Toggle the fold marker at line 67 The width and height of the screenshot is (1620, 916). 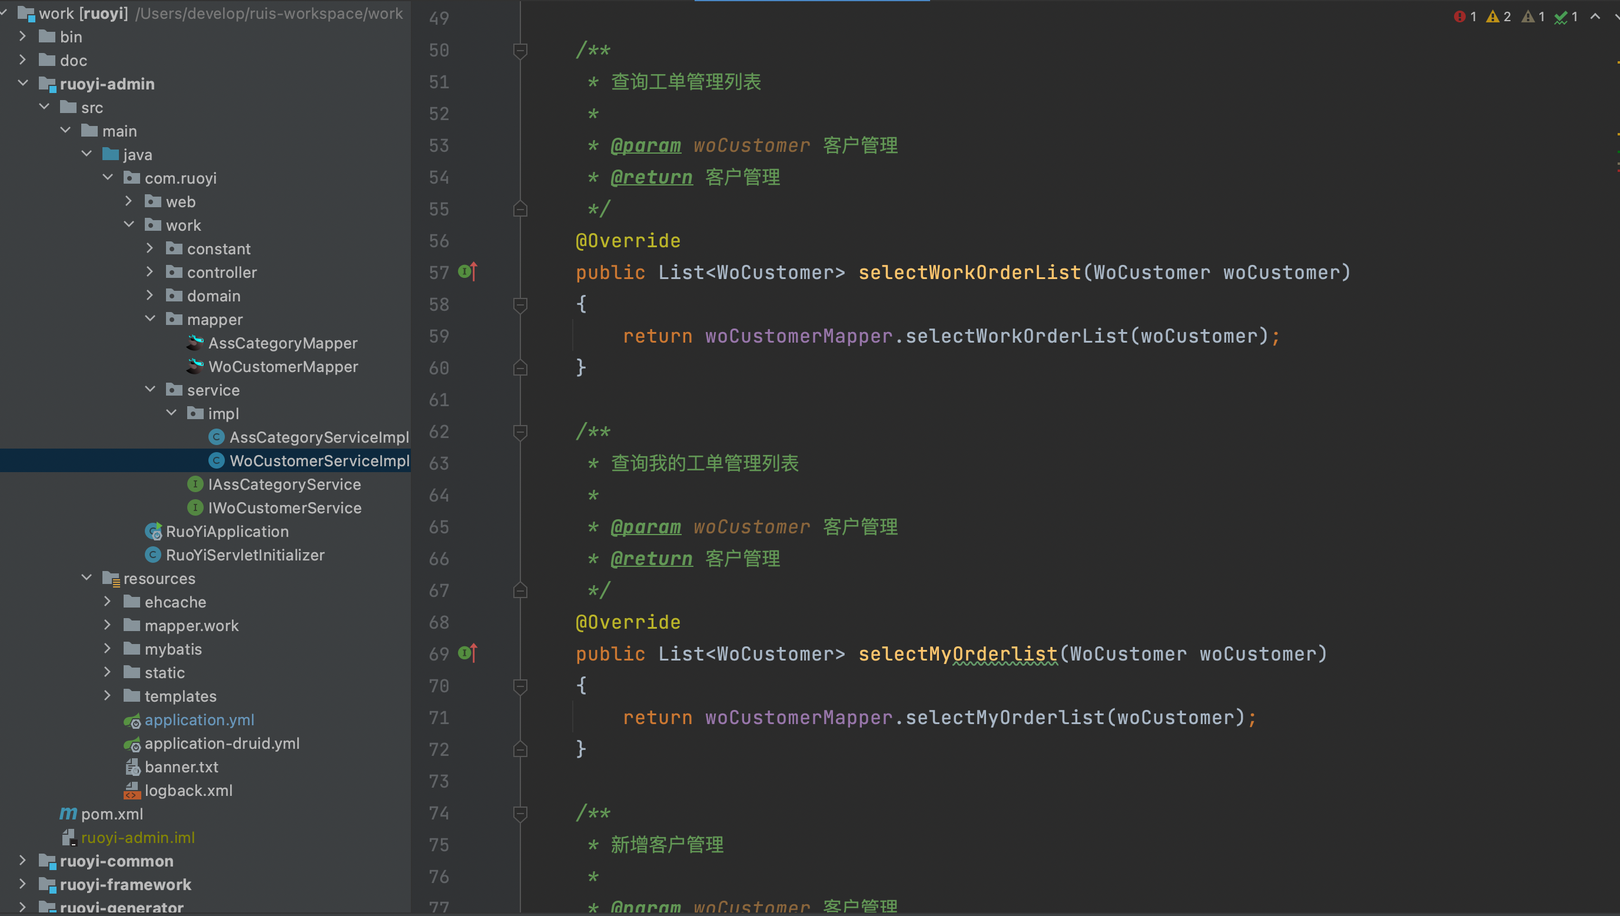[x=520, y=590]
